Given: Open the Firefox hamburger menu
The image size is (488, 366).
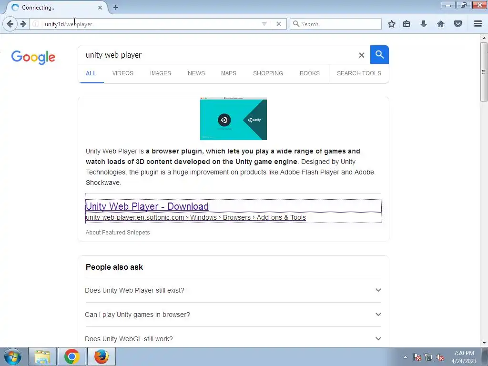Looking at the screenshot, I should pos(478,24).
